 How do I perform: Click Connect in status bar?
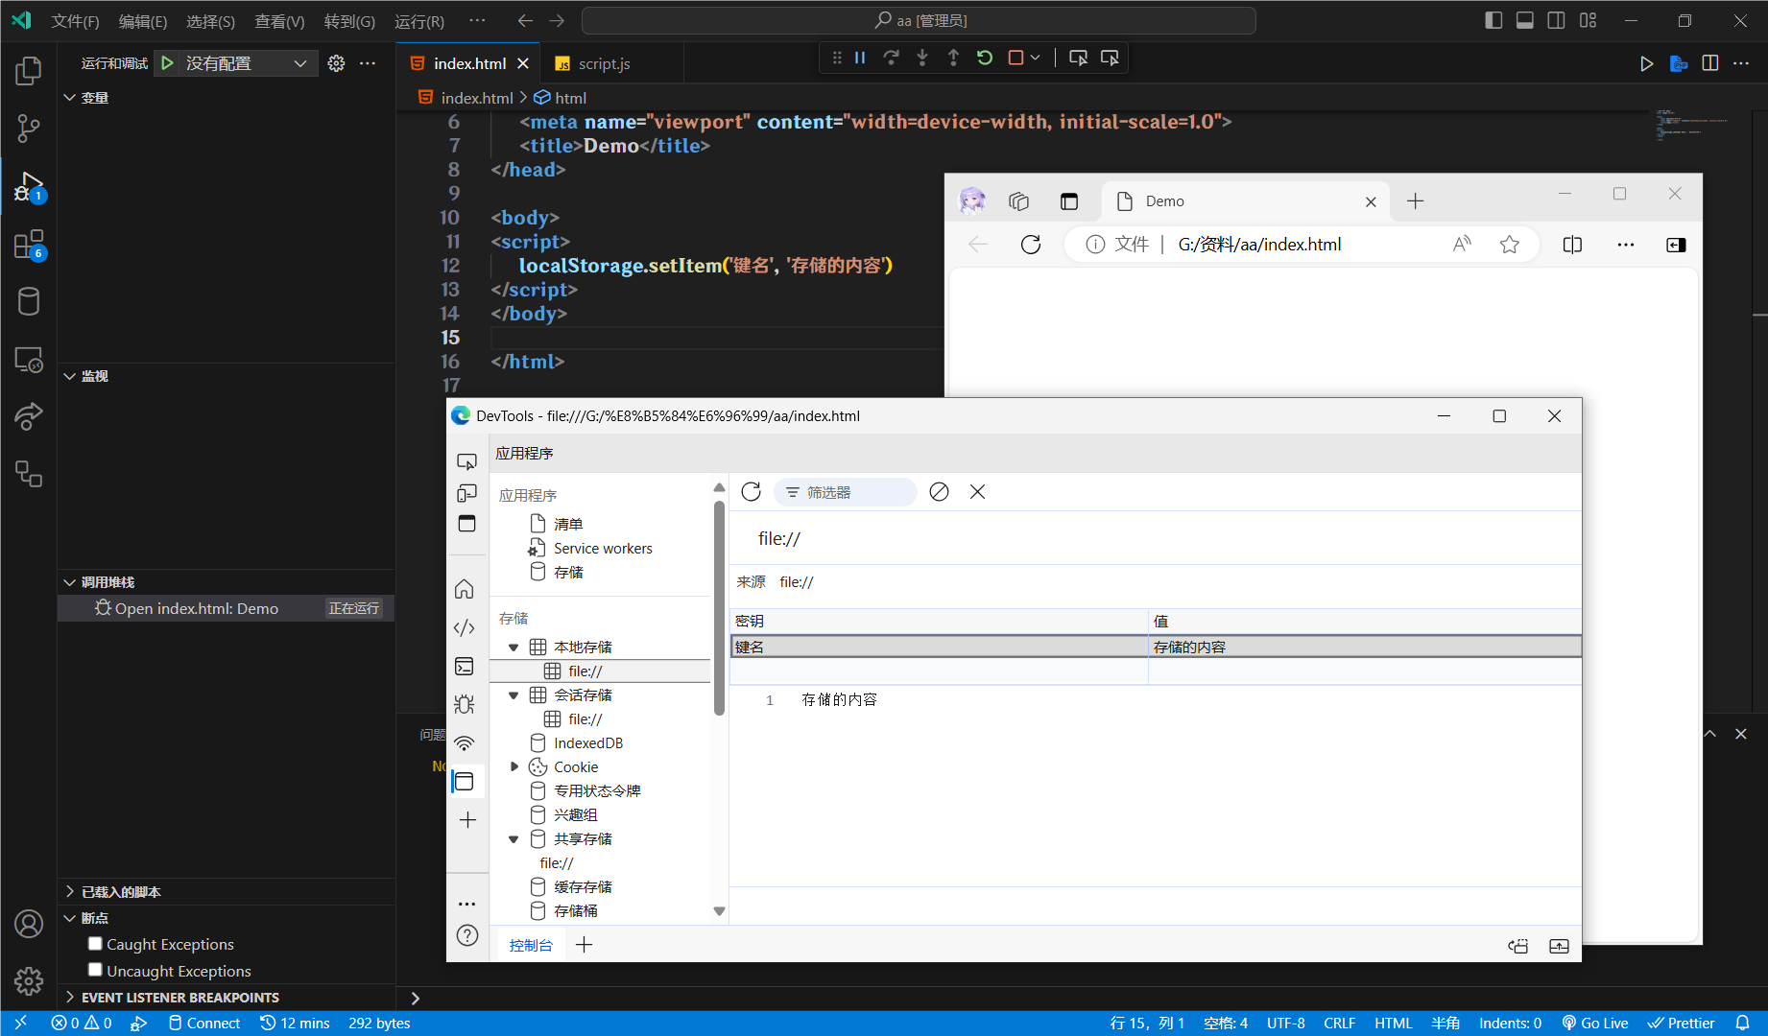point(203,1023)
